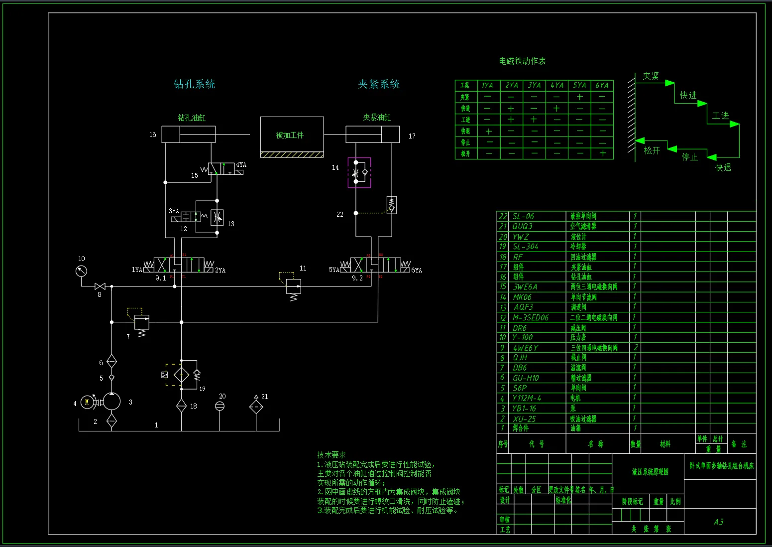772x547 pixels.
Task: Select the GU-H10 code in the parts list
Action: coord(526,378)
